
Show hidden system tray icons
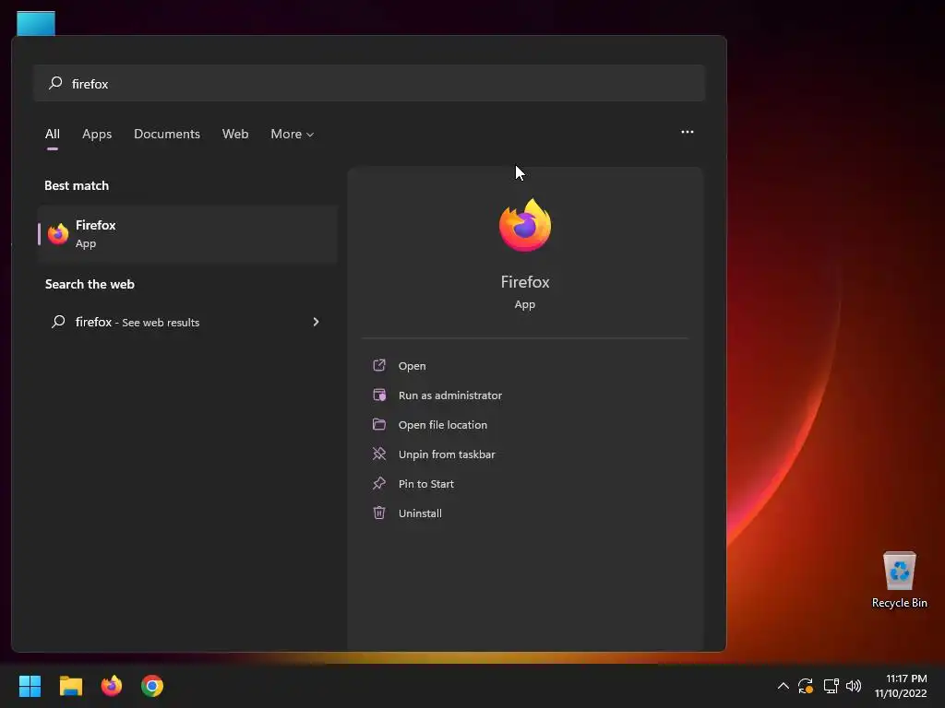[x=783, y=686]
